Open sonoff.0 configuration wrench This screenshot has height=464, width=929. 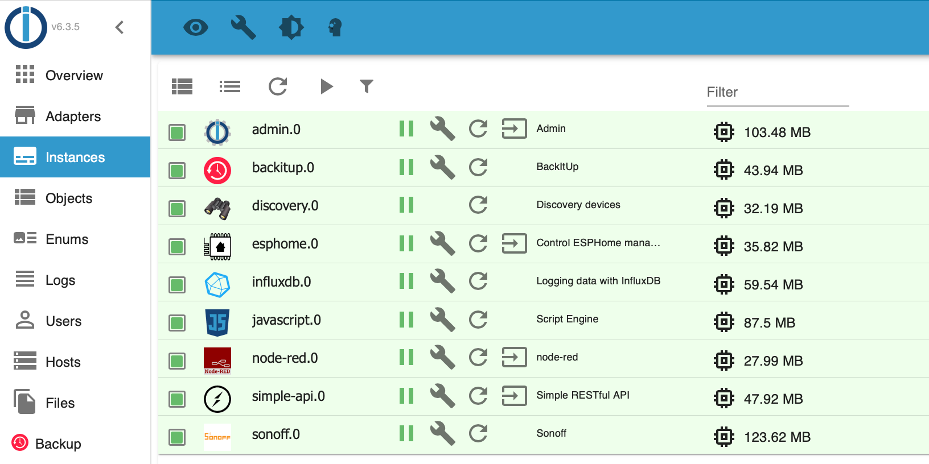[442, 433]
